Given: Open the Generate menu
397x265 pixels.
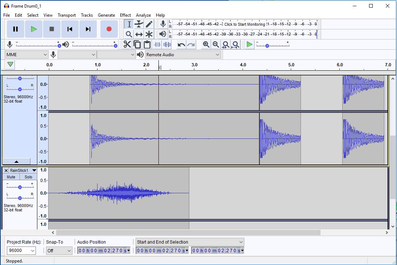Looking at the screenshot, I should coord(106,15).
